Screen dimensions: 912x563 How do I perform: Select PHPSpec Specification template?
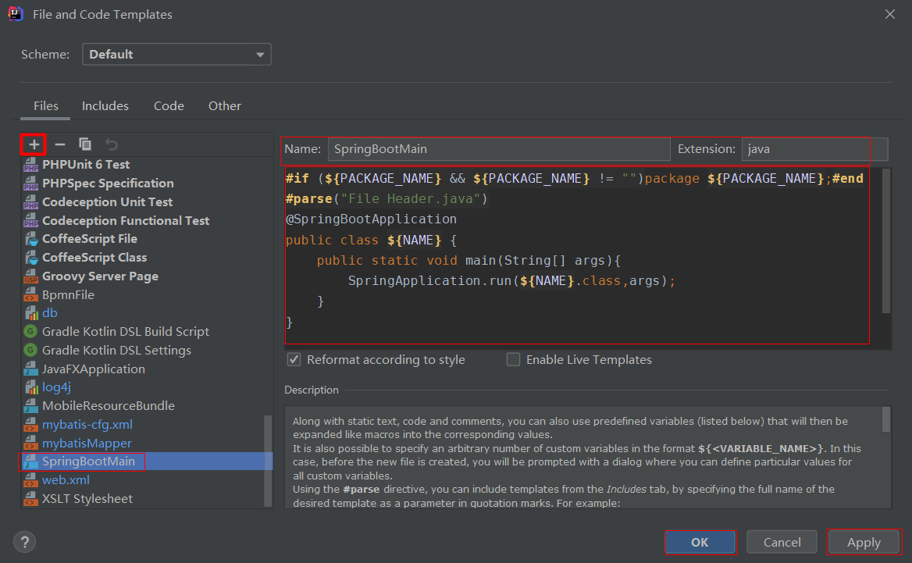pos(147,184)
